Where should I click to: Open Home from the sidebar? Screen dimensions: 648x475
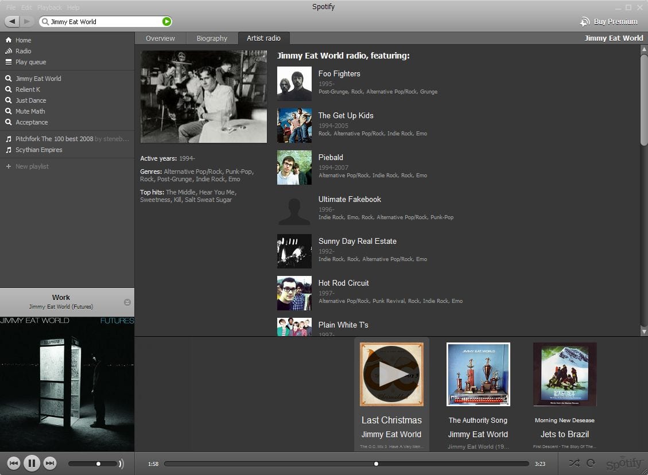pyautogui.click(x=23, y=40)
